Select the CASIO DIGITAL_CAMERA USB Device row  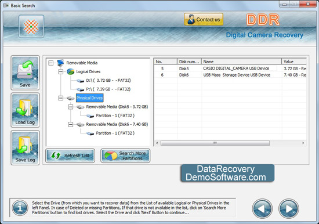point(230,68)
